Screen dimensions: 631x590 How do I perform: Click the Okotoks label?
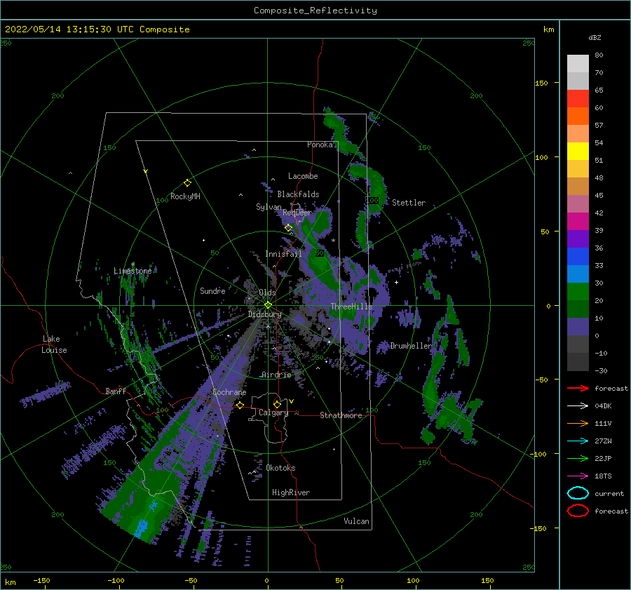click(x=280, y=468)
